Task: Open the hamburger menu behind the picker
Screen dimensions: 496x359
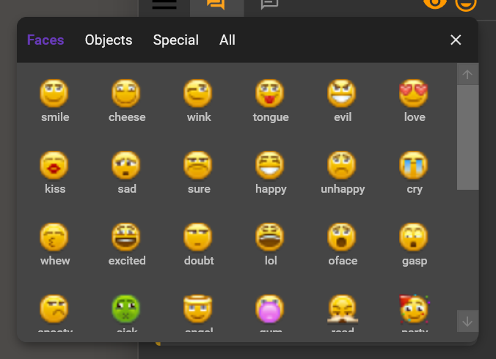Action: [164, 4]
